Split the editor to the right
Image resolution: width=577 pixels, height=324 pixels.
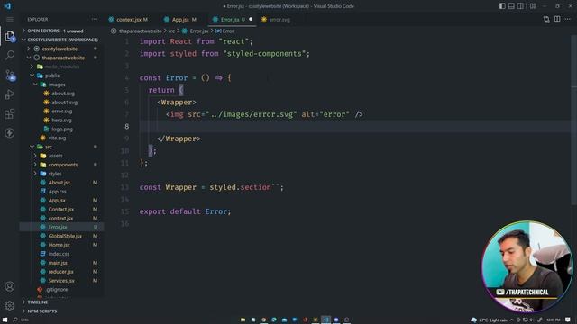point(557,19)
